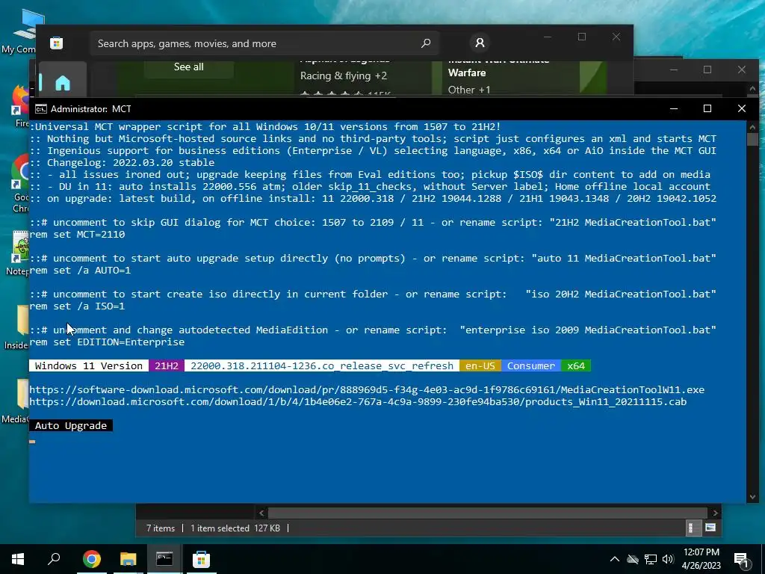765x574 pixels.
Task: Click the rem set /a AUTO=1 line
Action: click(80, 270)
